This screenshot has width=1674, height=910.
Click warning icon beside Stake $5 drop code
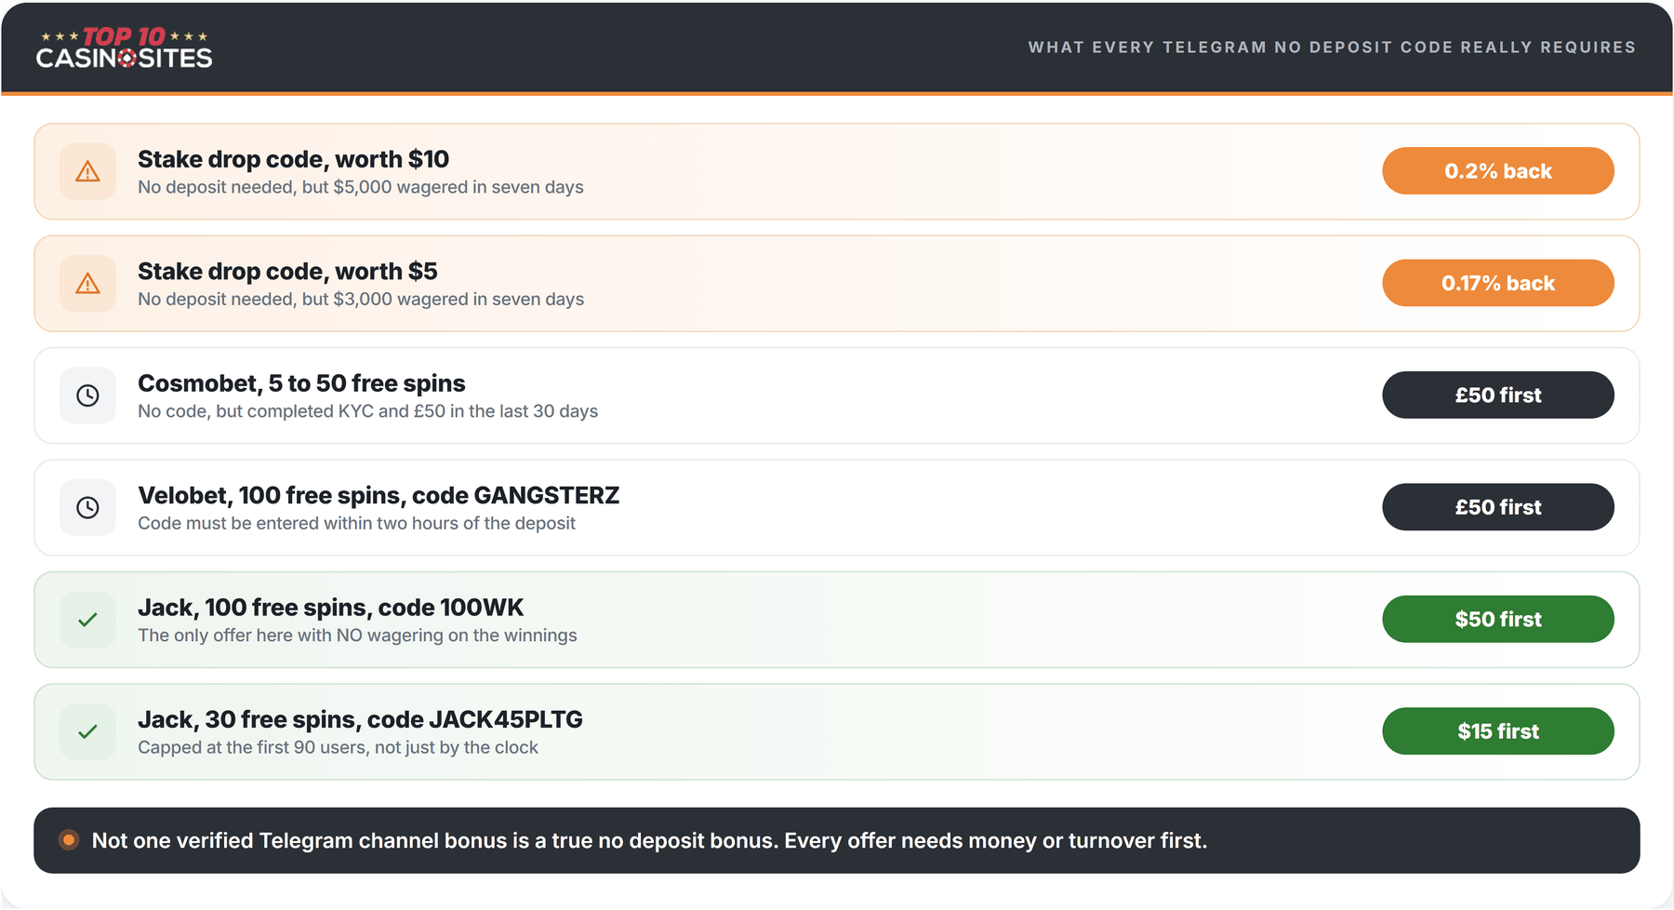click(87, 283)
